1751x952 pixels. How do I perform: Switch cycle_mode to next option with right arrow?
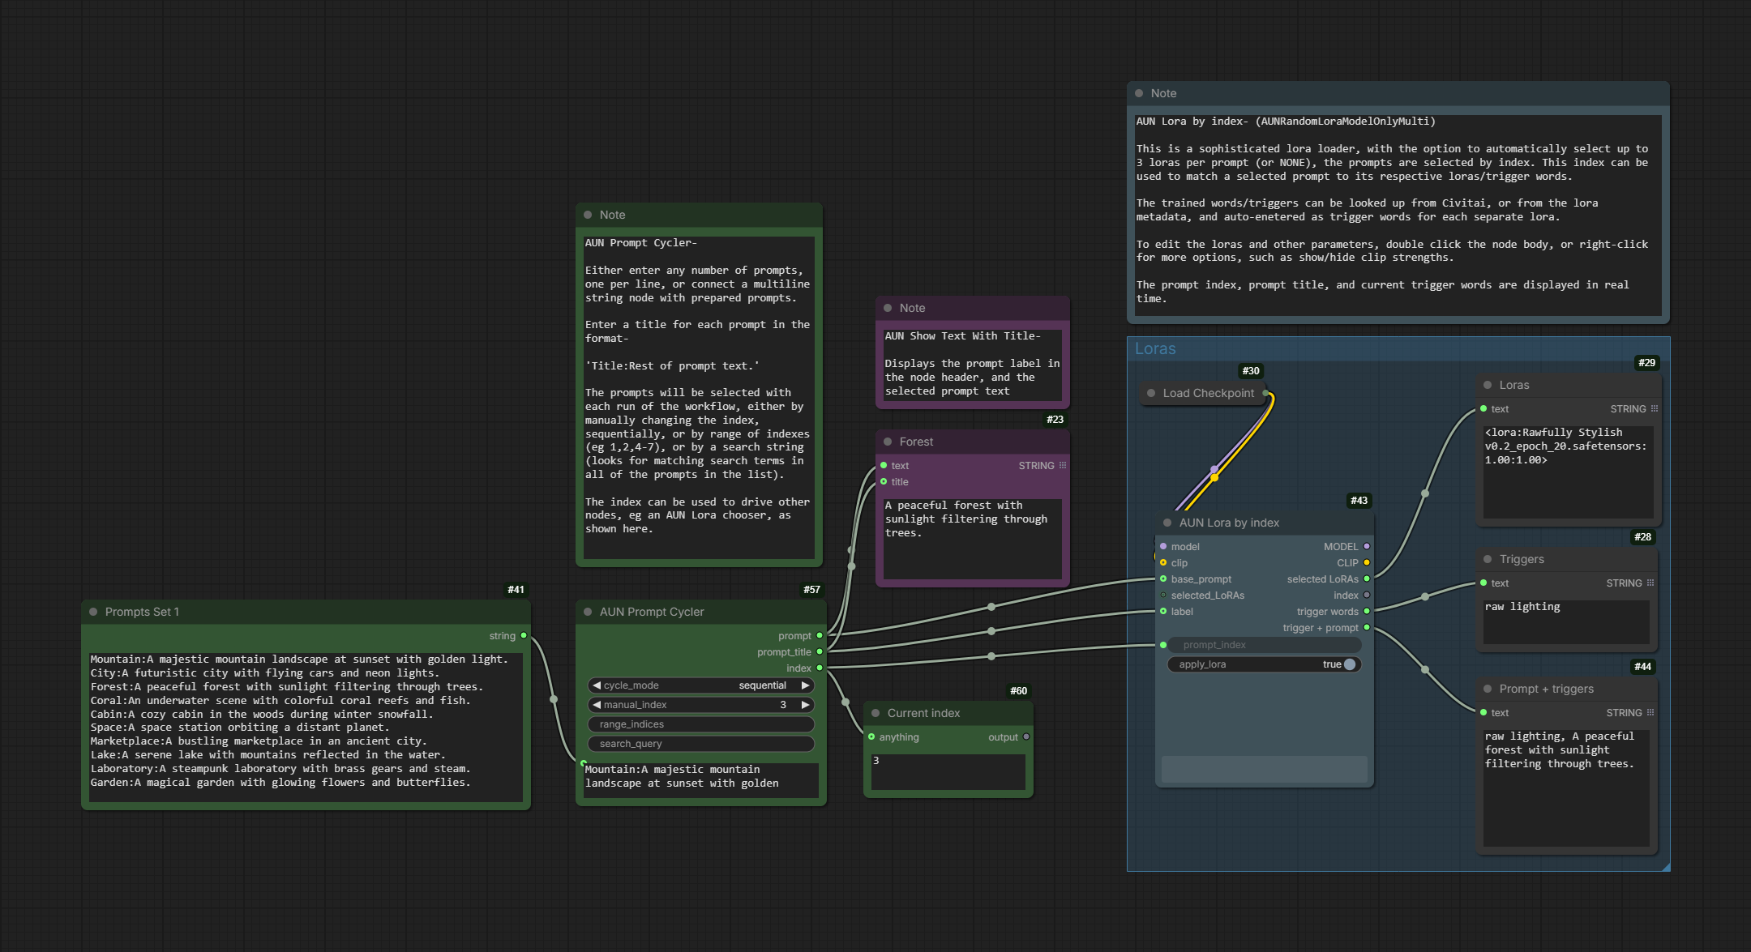[x=806, y=685]
